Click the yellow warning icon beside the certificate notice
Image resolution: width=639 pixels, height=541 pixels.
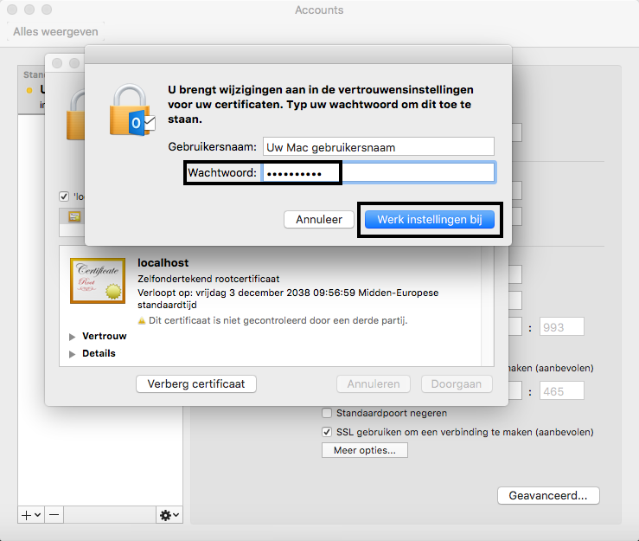pos(142,320)
